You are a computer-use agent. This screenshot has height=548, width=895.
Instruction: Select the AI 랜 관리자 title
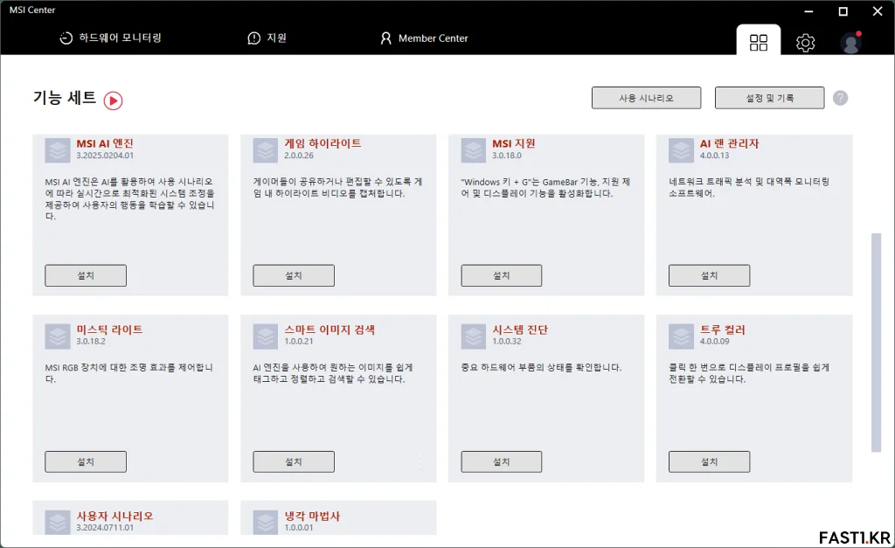[x=730, y=144]
